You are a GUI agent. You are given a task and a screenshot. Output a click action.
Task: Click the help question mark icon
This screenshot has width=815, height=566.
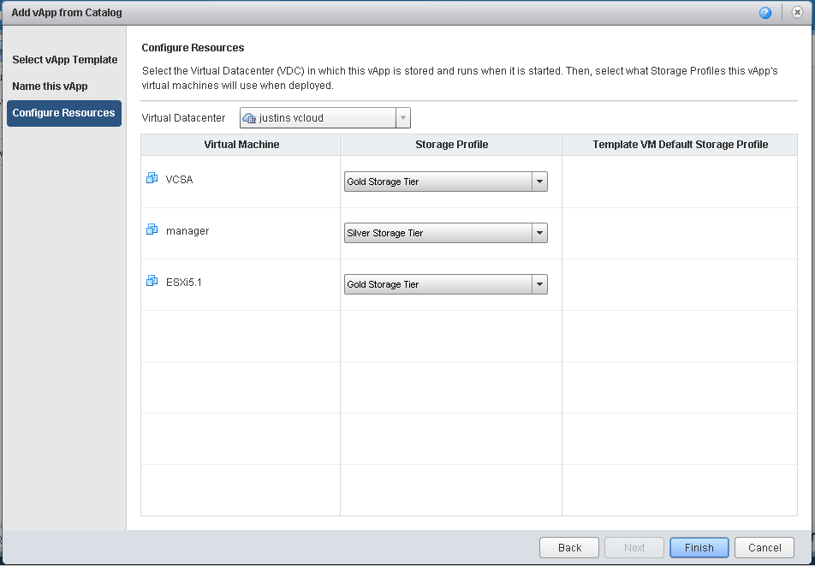(764, 13)
